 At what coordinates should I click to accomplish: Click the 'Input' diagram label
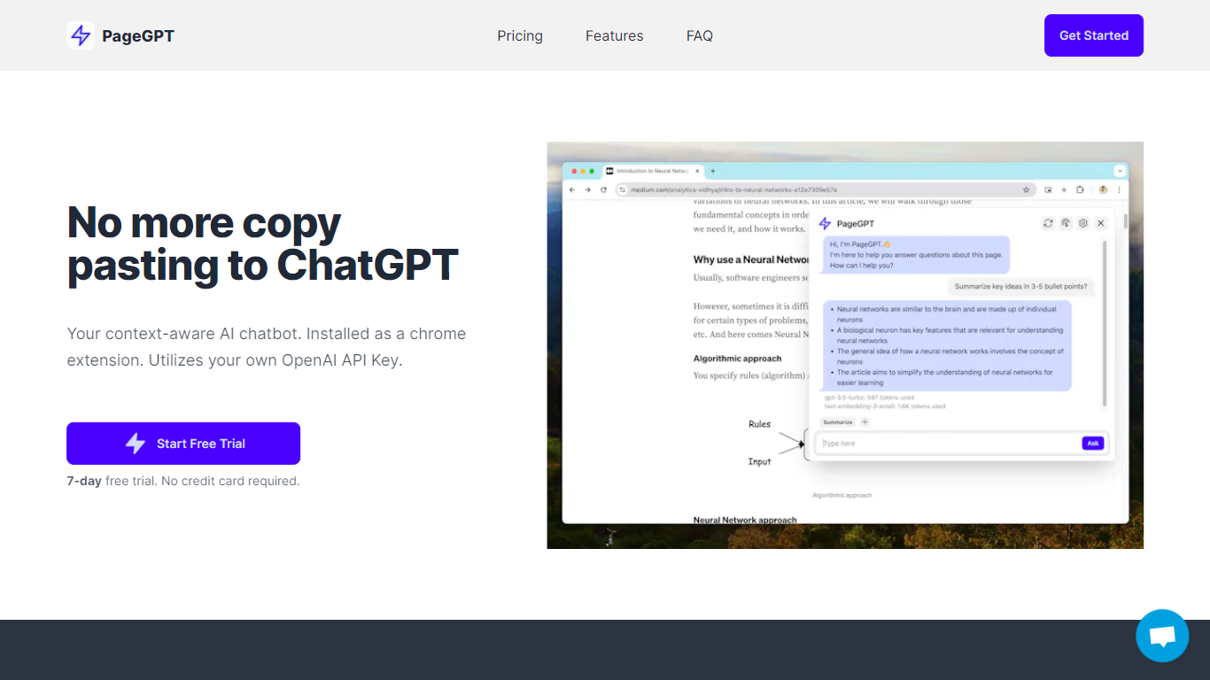tap(760, 461)
